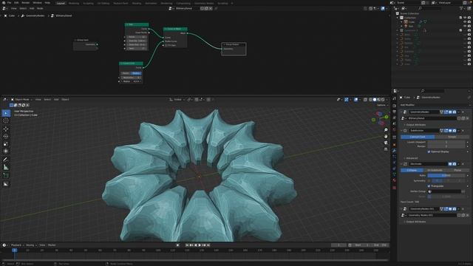This screenshot has width=473, height=266.
Task: Toggle Fill Caps on Curve to Mesh node
Action: click(166, 45)
